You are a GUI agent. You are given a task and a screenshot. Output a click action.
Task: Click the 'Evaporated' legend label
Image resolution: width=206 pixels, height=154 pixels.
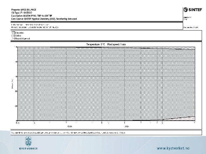coord(19,33)
